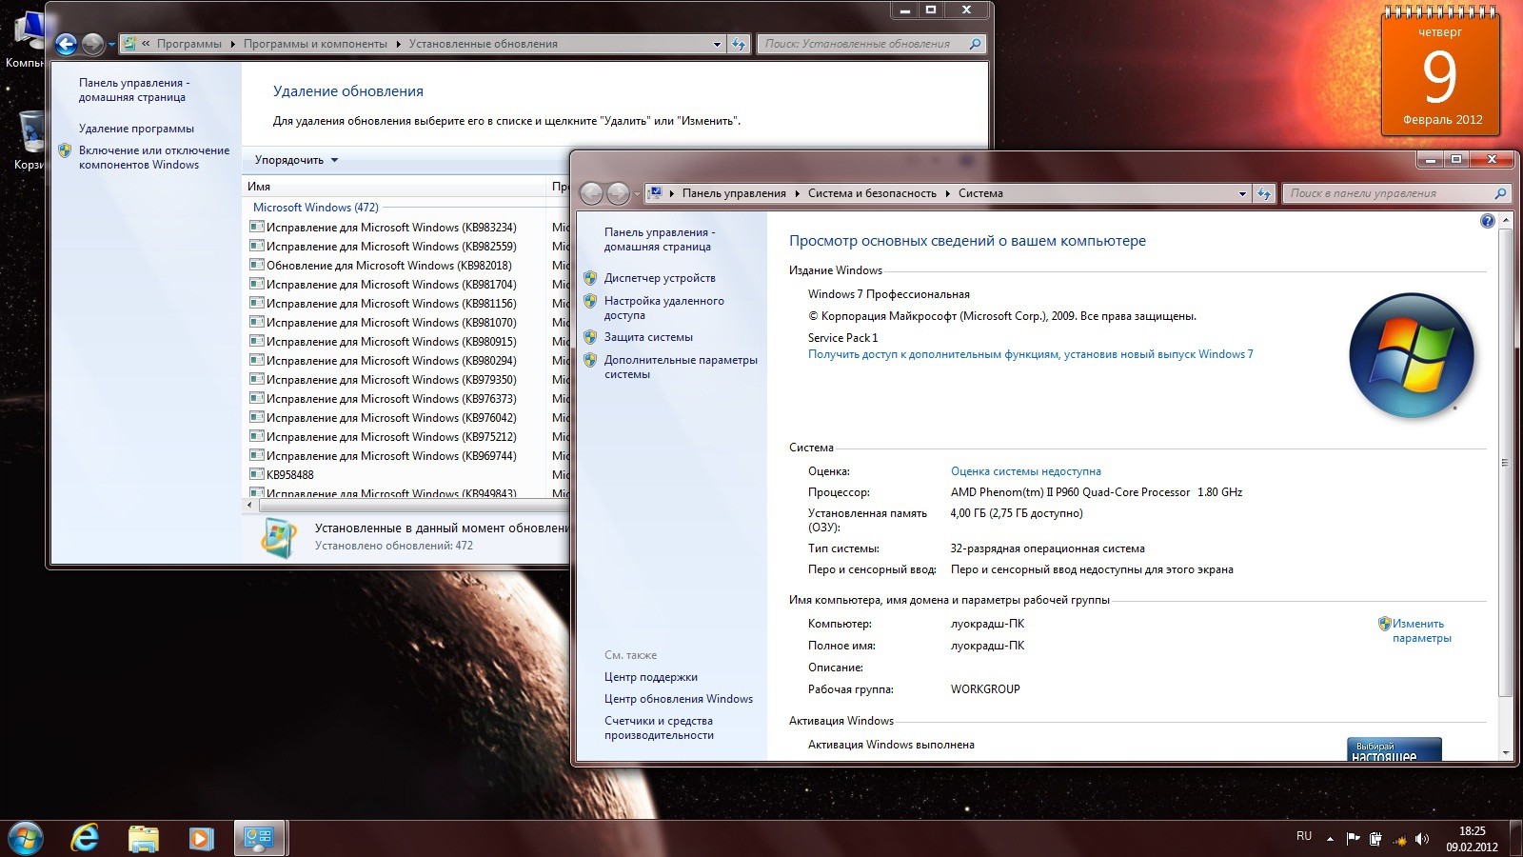Open Настройка удаленного доступа link
The height and width of the screenshot is (857, 1523).
pyautogui.click(x=664, y=308)
